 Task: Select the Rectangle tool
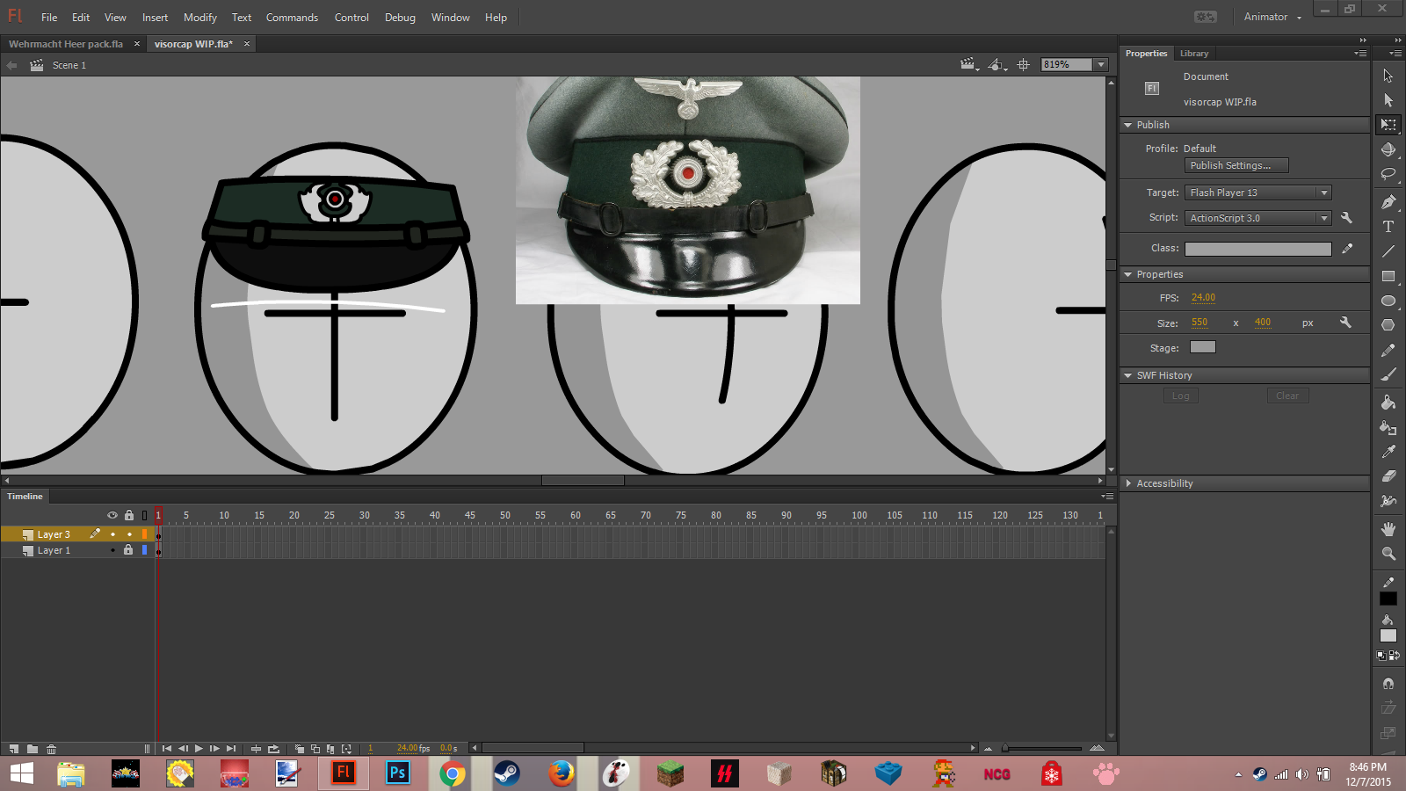click(1388, 276)
